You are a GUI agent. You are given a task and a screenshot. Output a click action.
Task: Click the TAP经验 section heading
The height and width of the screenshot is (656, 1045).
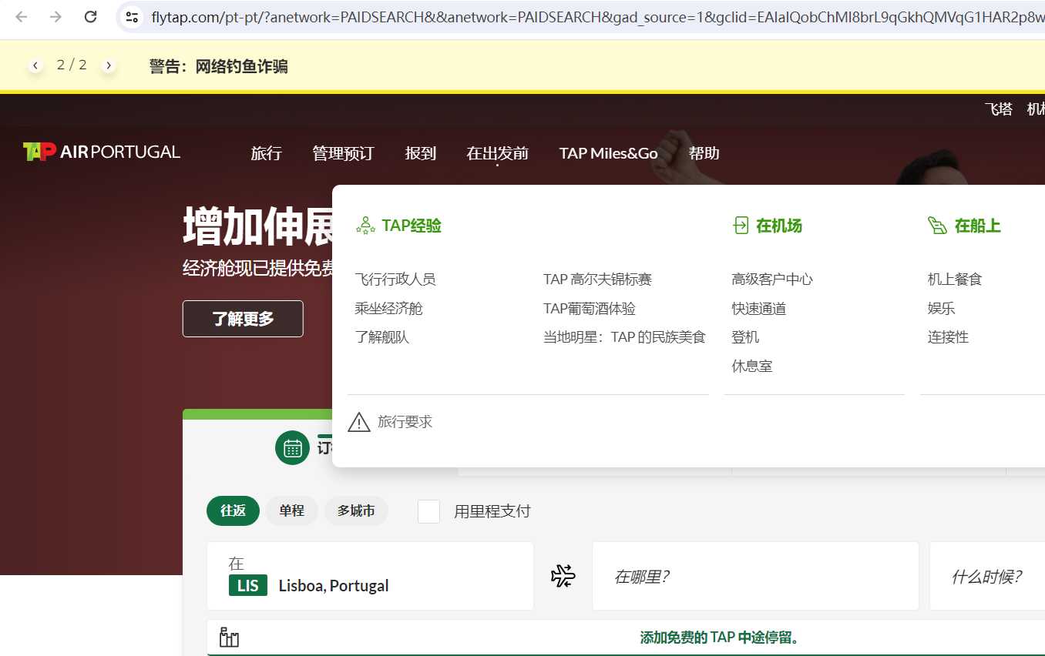pos(412,226)
